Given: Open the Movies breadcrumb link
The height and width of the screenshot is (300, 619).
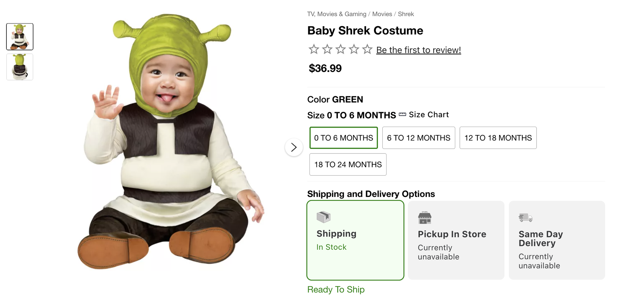Looking at the screenshot, I should pos(382,14).
